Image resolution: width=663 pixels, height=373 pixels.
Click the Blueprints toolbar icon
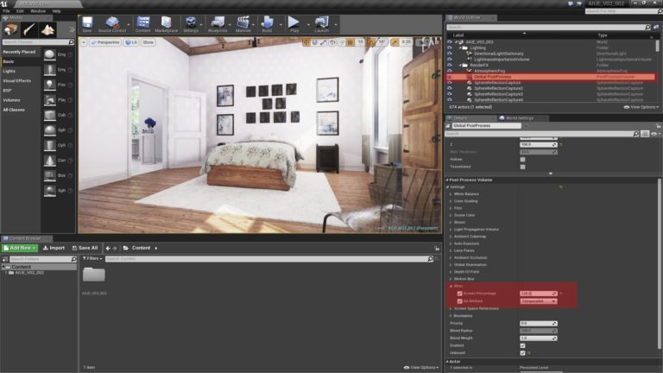point(218,24)
